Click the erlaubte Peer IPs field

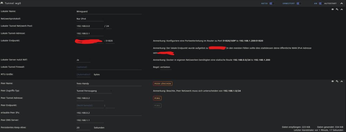(x=109, y=113)
